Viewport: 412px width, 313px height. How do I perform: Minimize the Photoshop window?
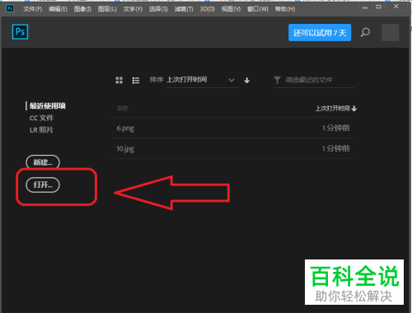coord(365,7)
